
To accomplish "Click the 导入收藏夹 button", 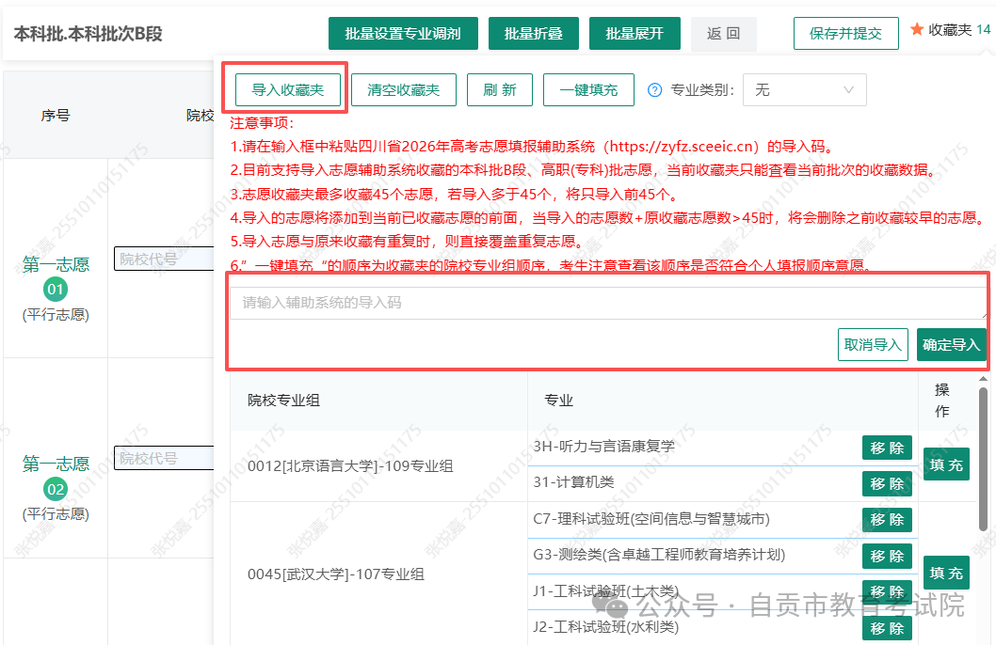I will pos(288,89).
